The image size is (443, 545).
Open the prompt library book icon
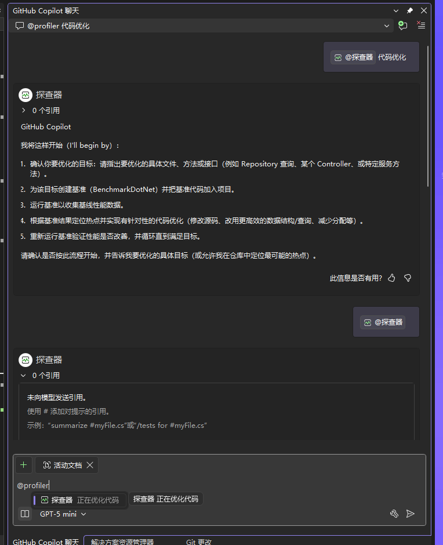click(x=25, y=514)
